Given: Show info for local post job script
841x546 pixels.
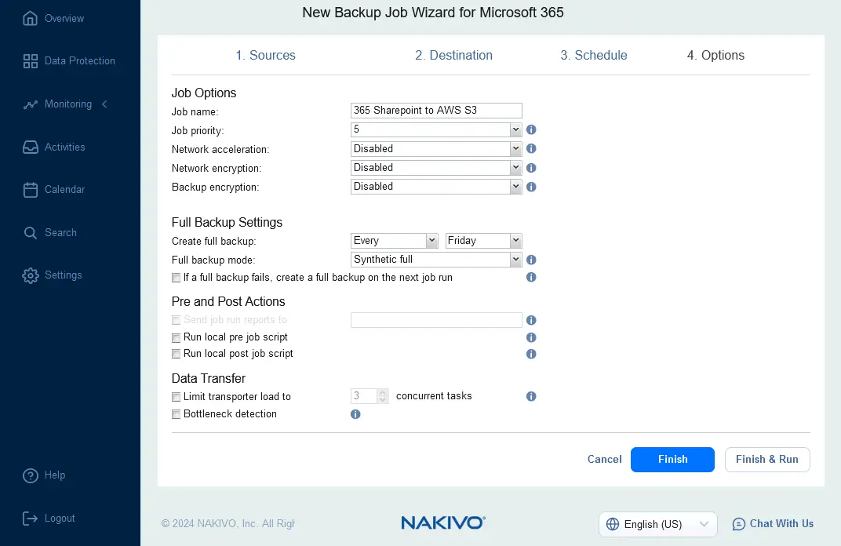Looking at the screenshot, I should pyautogui.click(x=531, y=354).
